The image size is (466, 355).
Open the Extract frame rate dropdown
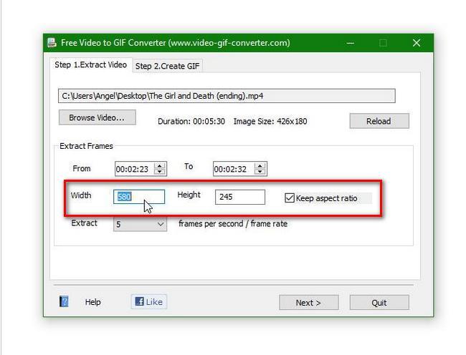click(x=140, y=224)
